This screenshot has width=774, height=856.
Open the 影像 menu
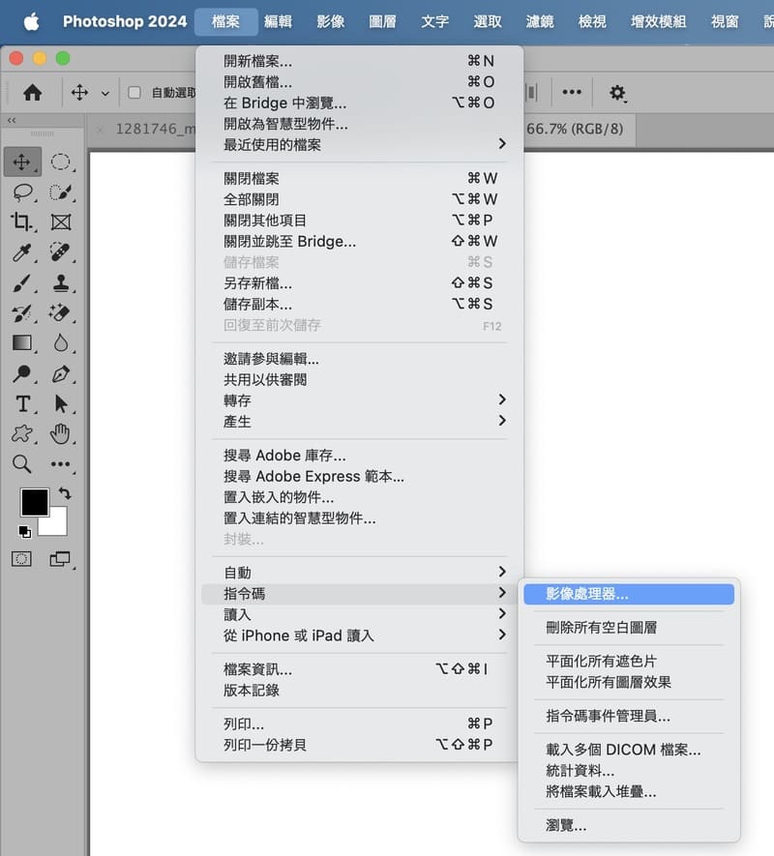point(331,22)
